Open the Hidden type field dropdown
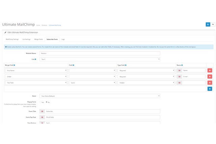Screen dimensions: 216x144 pyautogui.click(x=146, y=83)
